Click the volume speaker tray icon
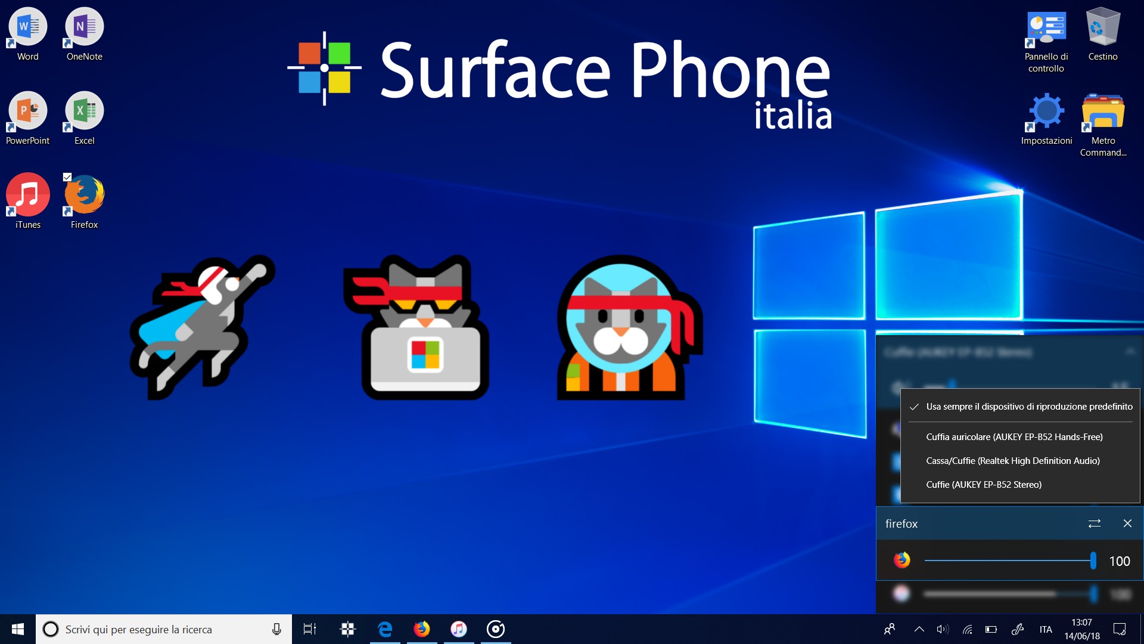Image resolution: width=1144 pixels, height=644 pixels. coord(943,629)
